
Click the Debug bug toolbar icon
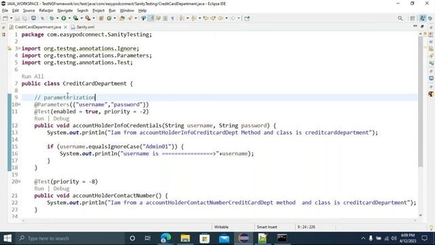pyautogui.click(x=52, y=18)
